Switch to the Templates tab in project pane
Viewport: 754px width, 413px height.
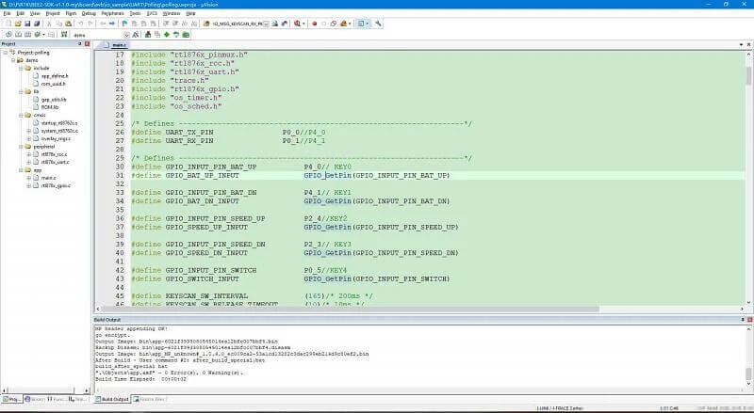pyautogui.click(x=77, y=399)
